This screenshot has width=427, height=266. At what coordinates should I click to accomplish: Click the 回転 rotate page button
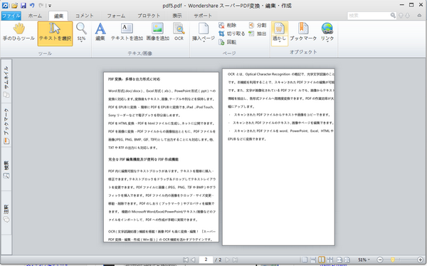[228, 42]
